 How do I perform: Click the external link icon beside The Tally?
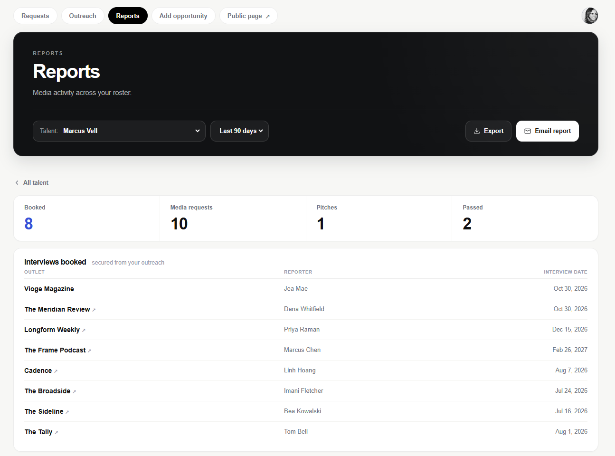pos(56,432)
